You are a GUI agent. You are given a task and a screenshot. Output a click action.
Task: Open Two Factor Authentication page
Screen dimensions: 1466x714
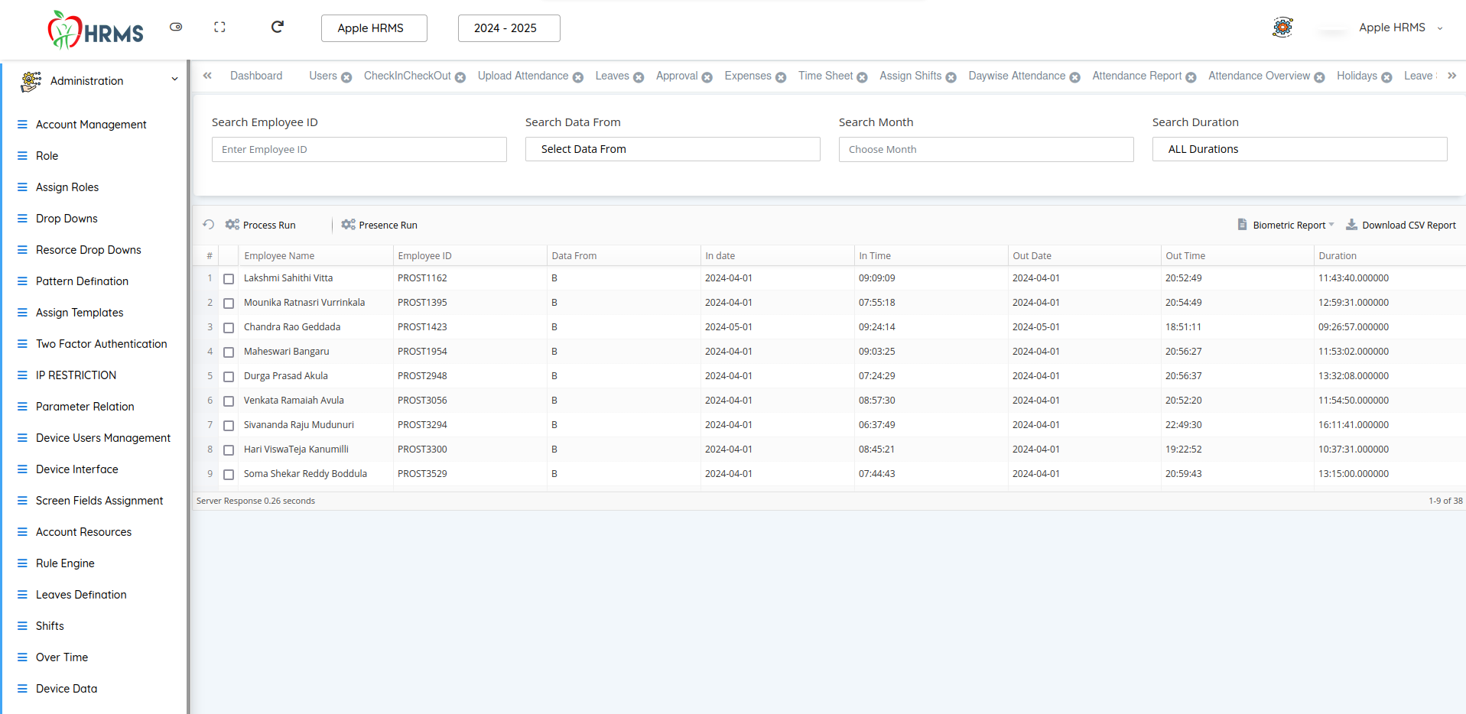click(x=102, y=343)
